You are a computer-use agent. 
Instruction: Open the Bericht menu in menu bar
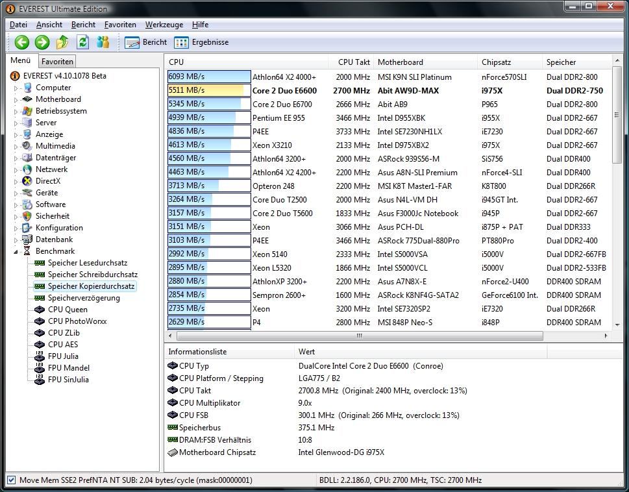(83, 25)
